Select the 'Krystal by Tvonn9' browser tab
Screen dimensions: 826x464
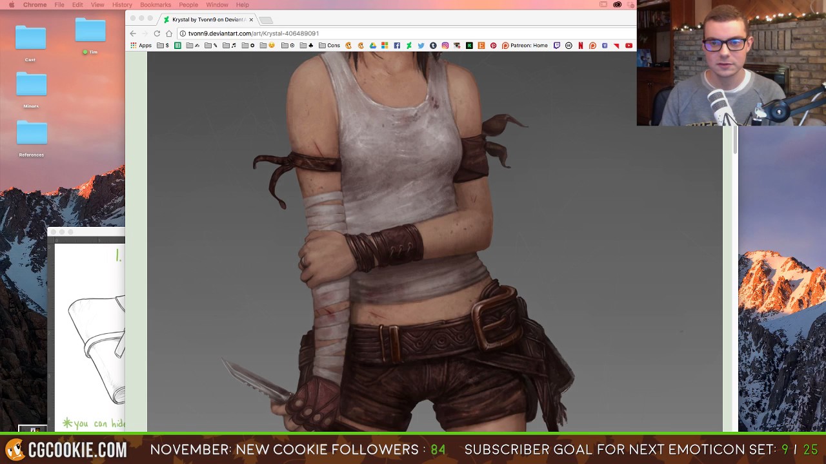click(208, 19)
